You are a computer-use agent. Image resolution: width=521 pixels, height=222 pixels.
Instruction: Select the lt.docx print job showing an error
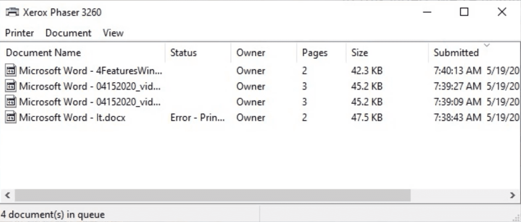[72, 117]
